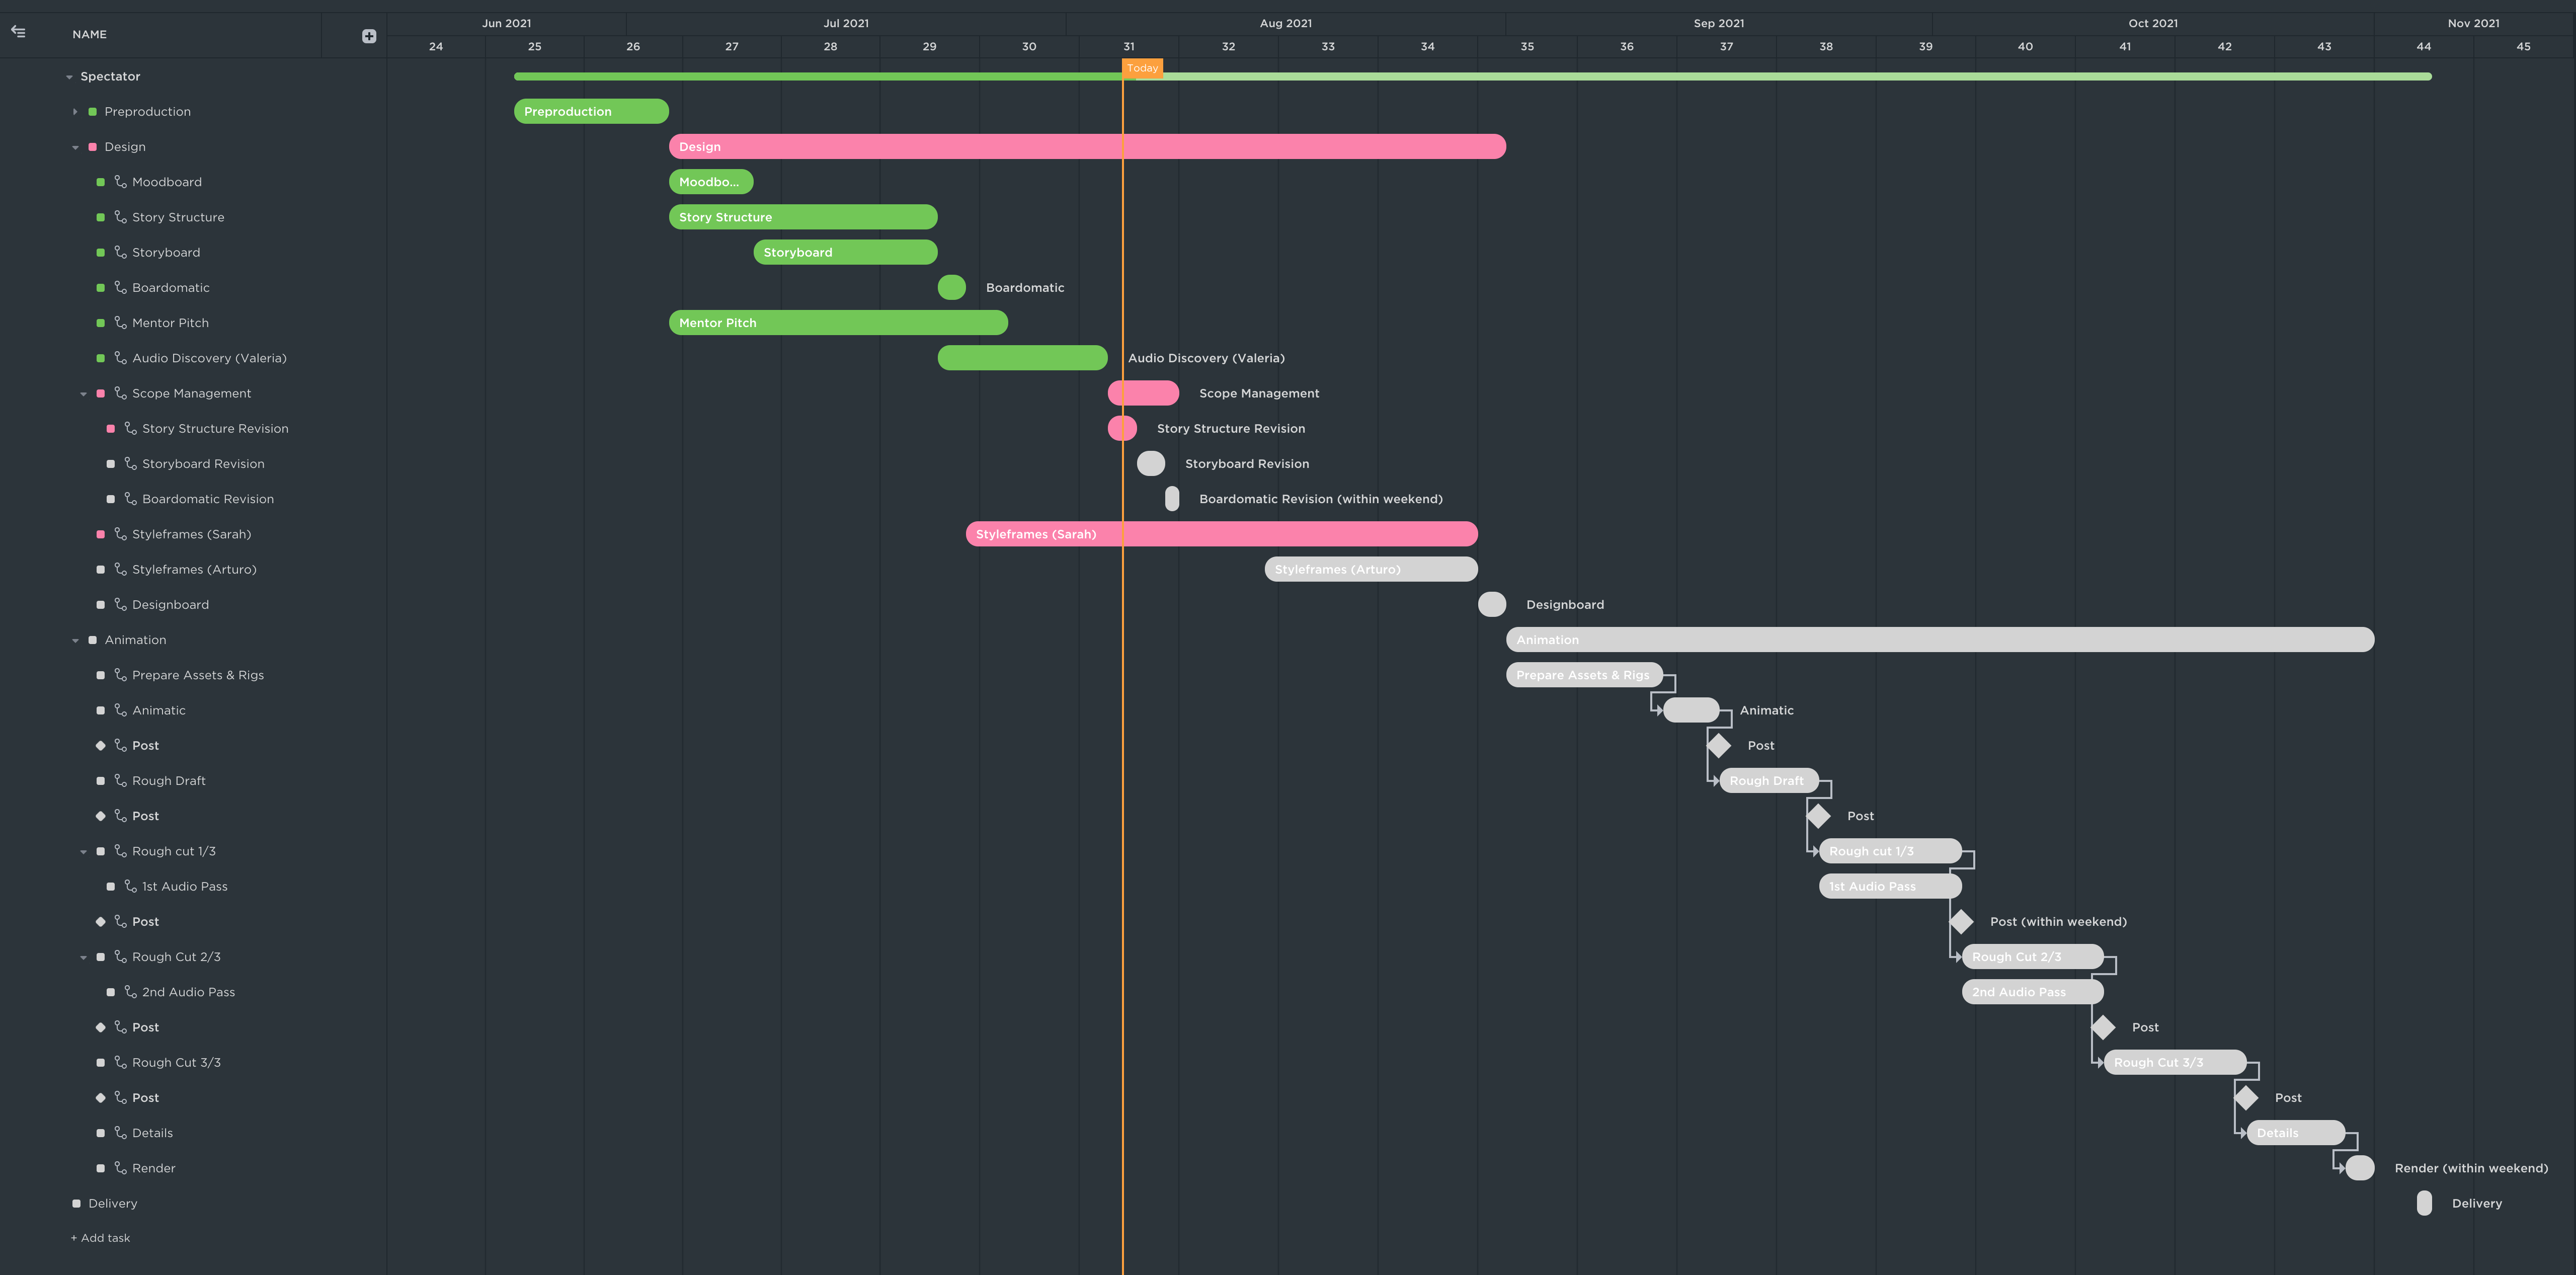Viewport: 2576px width, 1275px height.
Task: Click subtask icon beside Prepare Assets & Rigs
Action: tap(120, 674)
